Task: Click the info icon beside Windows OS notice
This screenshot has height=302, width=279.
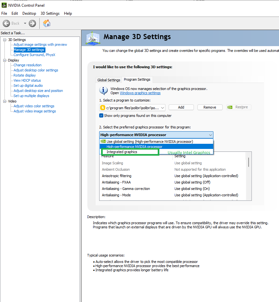Action: (104, 91)
